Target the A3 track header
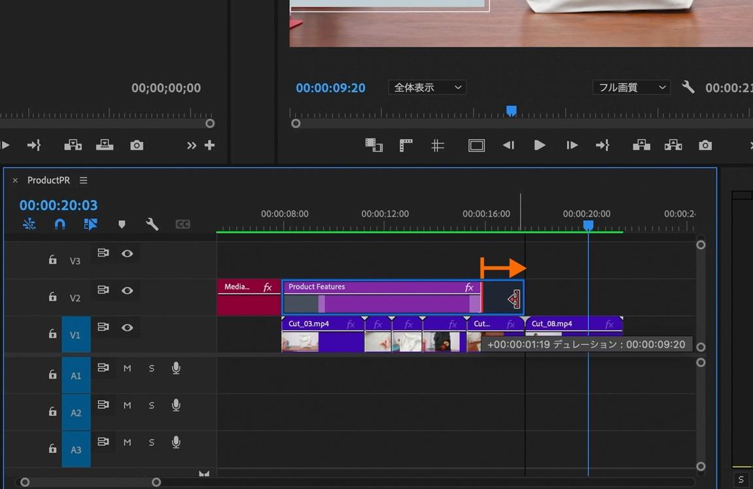Screen dimensions: 753x489 point(76,449)
